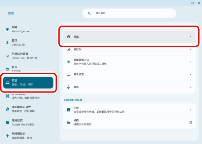Click the mouse icon in the 滑鼠 row
Screen dimensions: 202x144
pos(68,36)
